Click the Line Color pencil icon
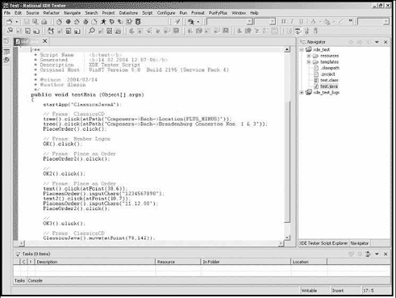396x298 pixels. pyautogui.click(x=340, y=22)
